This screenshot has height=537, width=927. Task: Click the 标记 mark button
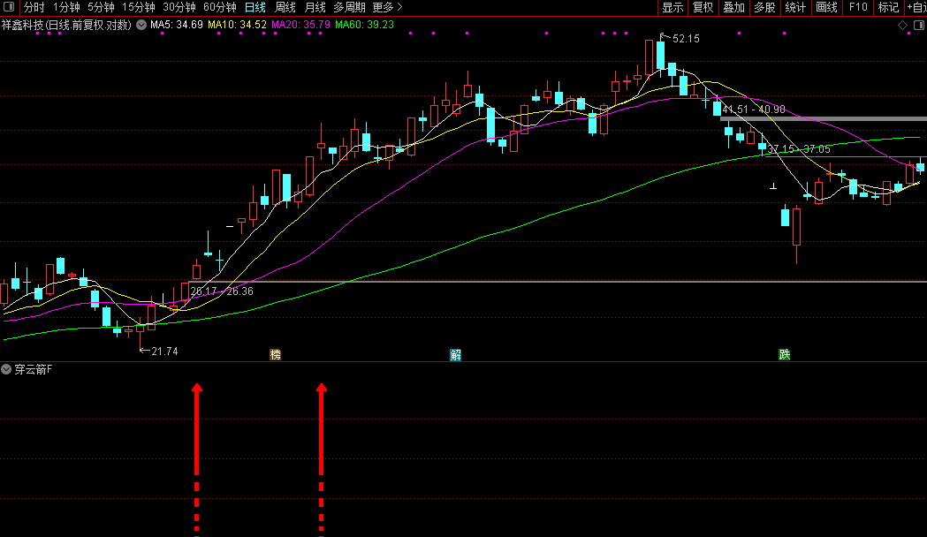(x=889, y=7)
